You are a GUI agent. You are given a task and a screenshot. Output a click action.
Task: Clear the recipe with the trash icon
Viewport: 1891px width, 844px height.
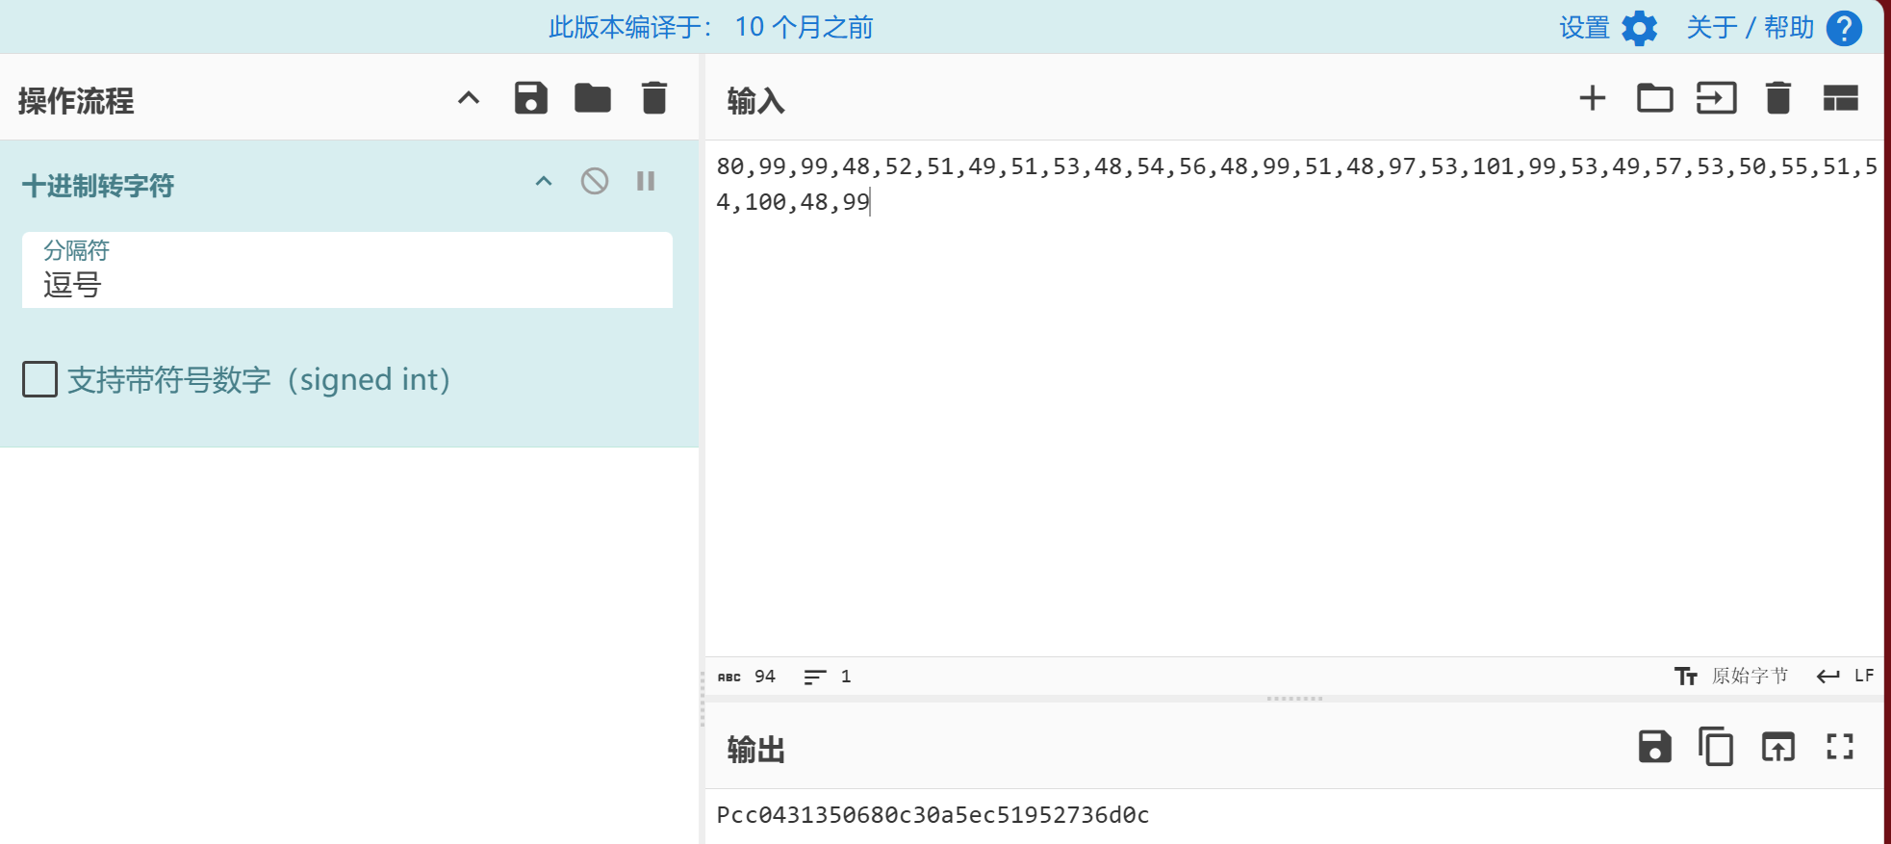click(654, 98)
